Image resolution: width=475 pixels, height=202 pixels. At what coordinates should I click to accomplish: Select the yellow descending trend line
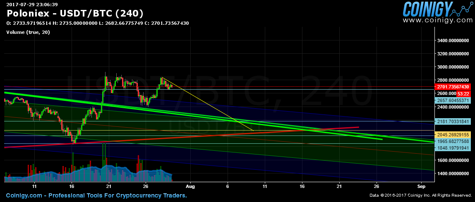208,105
